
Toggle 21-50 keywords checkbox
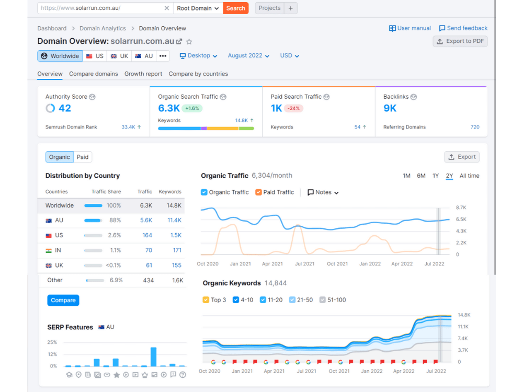point(292,299)
